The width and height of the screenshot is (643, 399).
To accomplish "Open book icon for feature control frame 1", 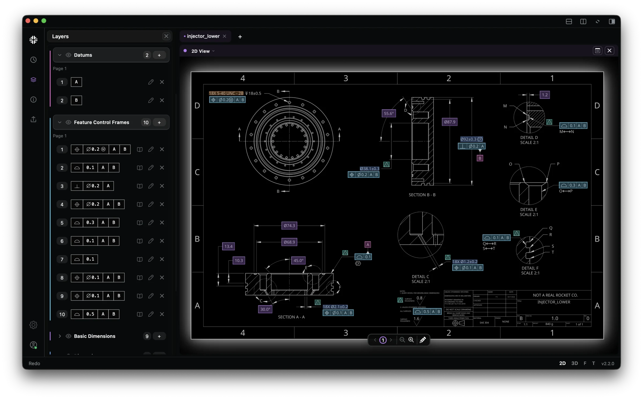I will pos(140,149).
